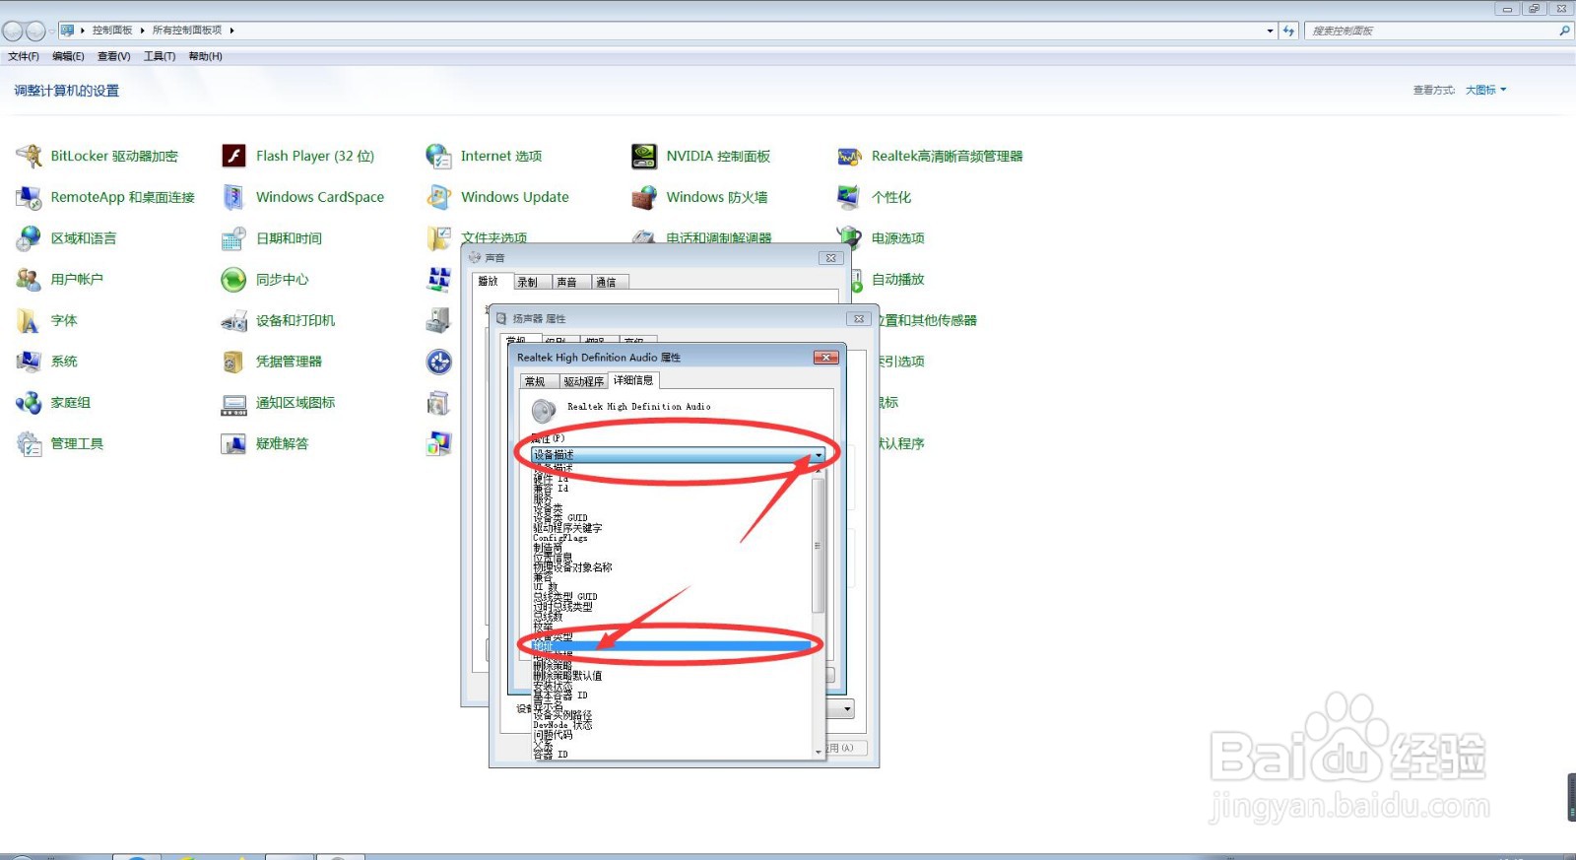Close the Realtek High Definition Audio 属性 dialog
Viewport: 1576px width, 860px height.
tap(825, 358)
